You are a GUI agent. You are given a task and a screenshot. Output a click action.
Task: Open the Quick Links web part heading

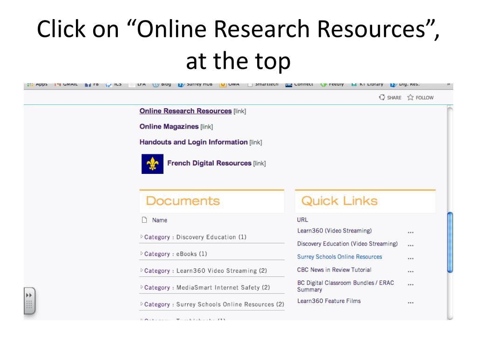[x=339, y=201]
